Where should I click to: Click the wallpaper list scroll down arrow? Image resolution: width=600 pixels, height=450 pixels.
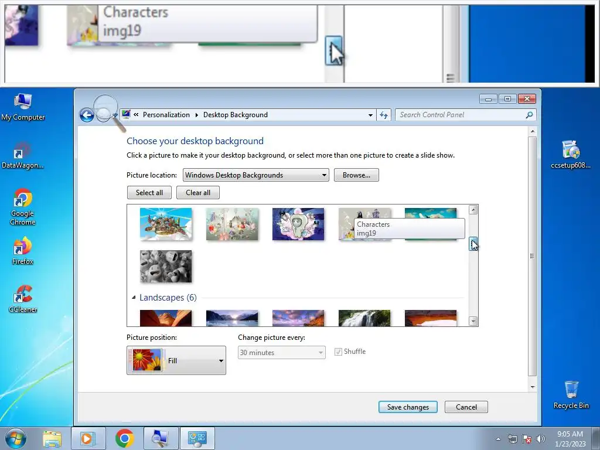click(473, 321)
